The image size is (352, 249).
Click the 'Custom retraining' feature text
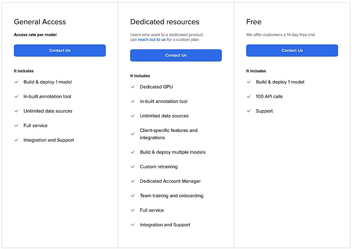(159, 167)
